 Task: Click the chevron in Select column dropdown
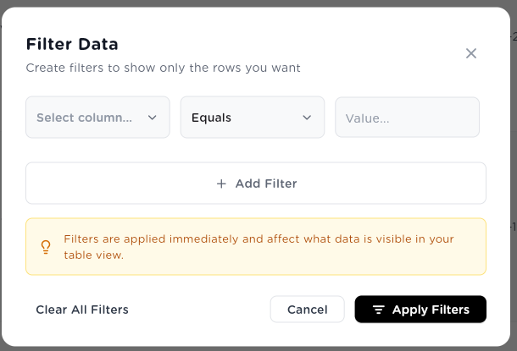tap(152, 118)
